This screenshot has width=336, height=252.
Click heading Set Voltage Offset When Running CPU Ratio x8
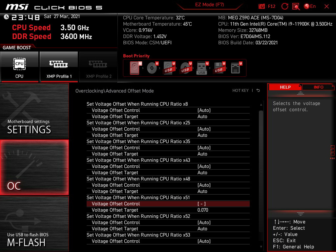click(137, 104)
